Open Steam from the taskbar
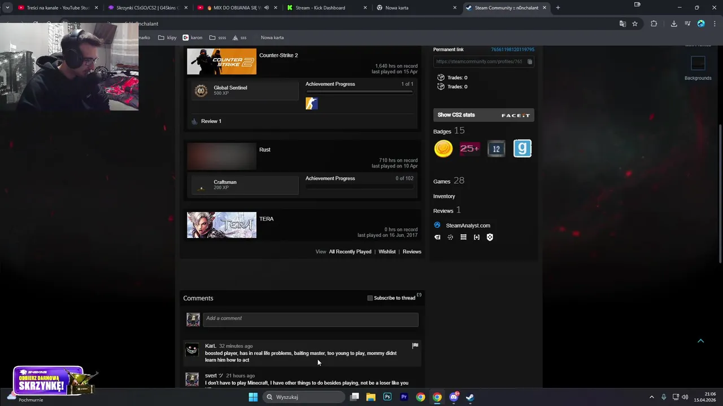Viewport: 723px width, 406px height. coord(470,397)
